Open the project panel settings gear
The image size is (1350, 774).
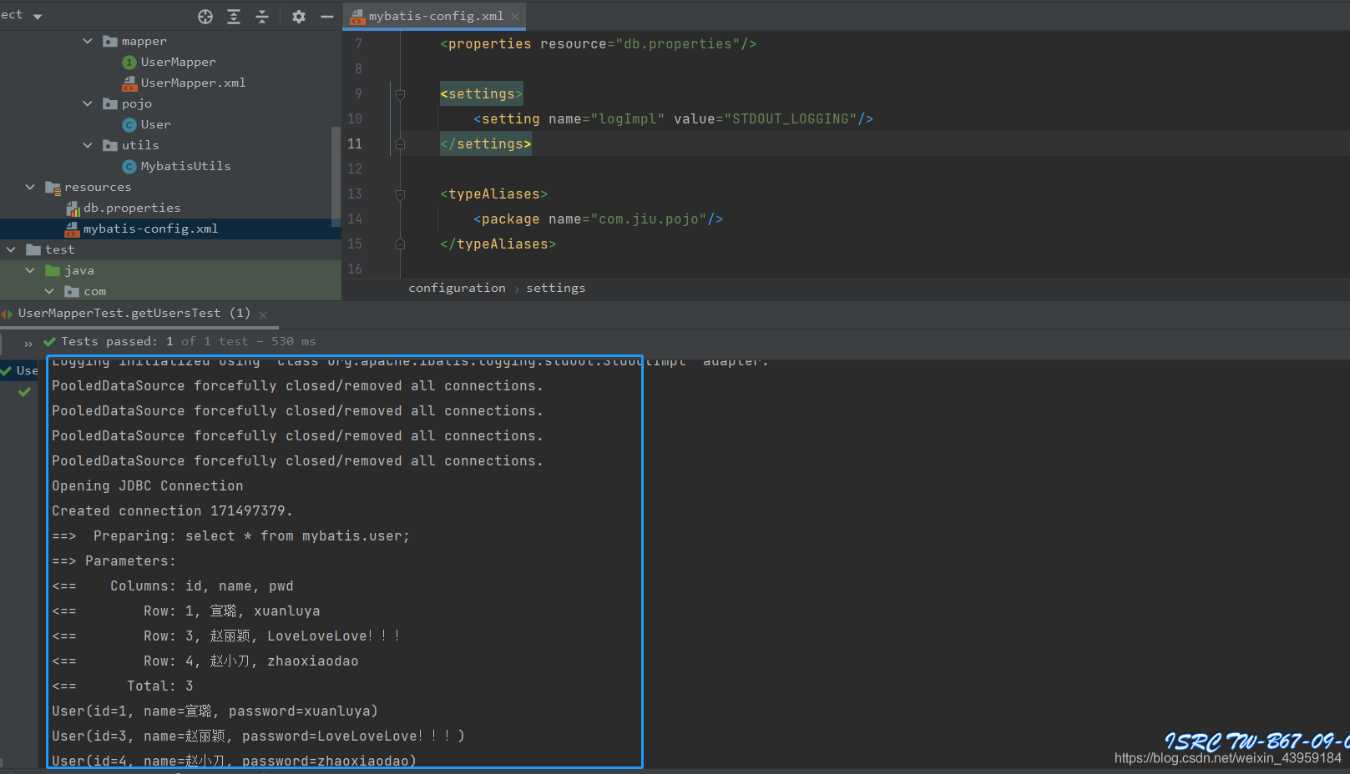tap(299, 17)
